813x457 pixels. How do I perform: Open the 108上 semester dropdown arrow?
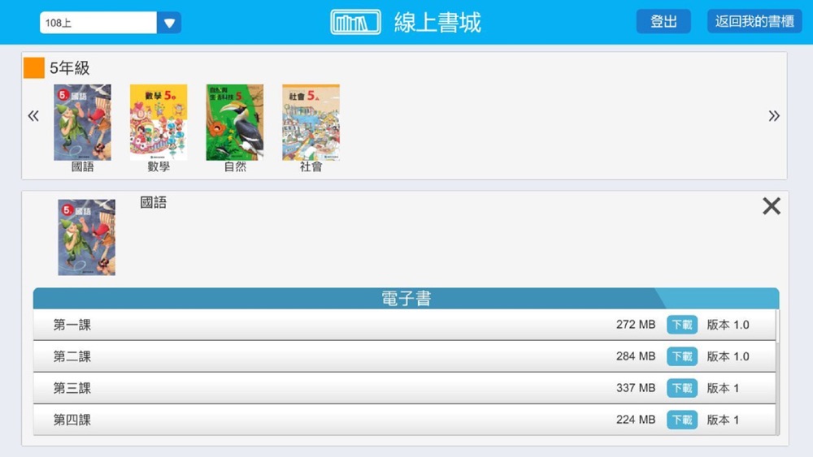169,23
